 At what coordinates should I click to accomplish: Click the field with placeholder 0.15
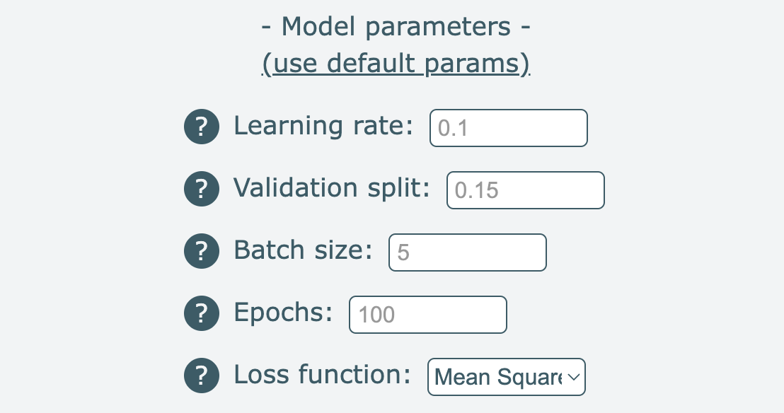(526, 190)
